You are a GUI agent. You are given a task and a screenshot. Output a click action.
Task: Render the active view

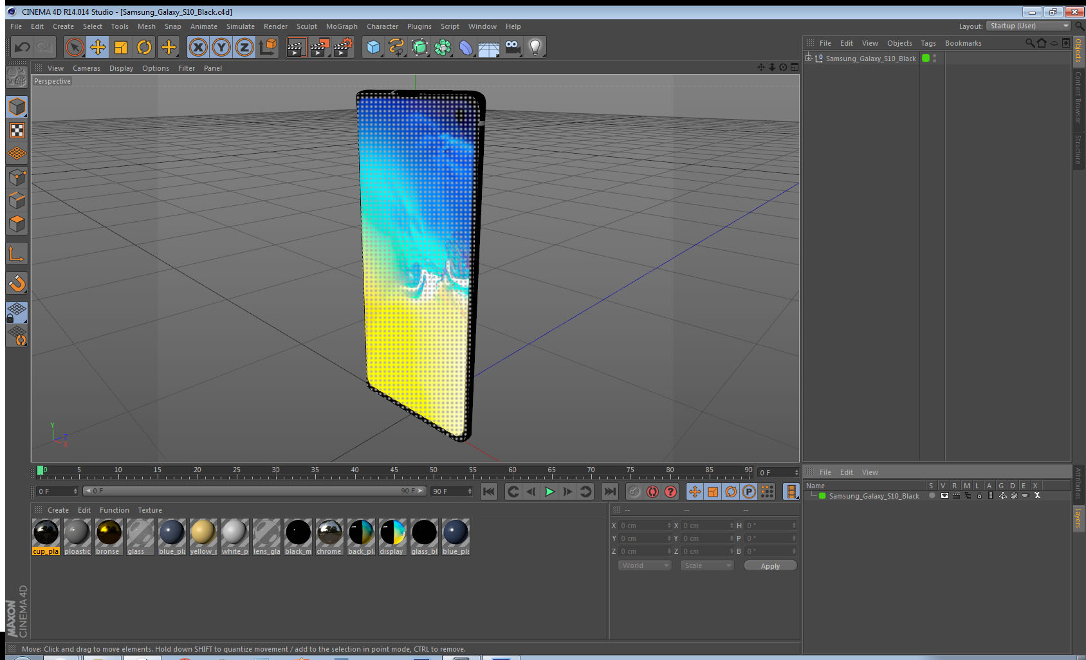[x=295, y=47]
